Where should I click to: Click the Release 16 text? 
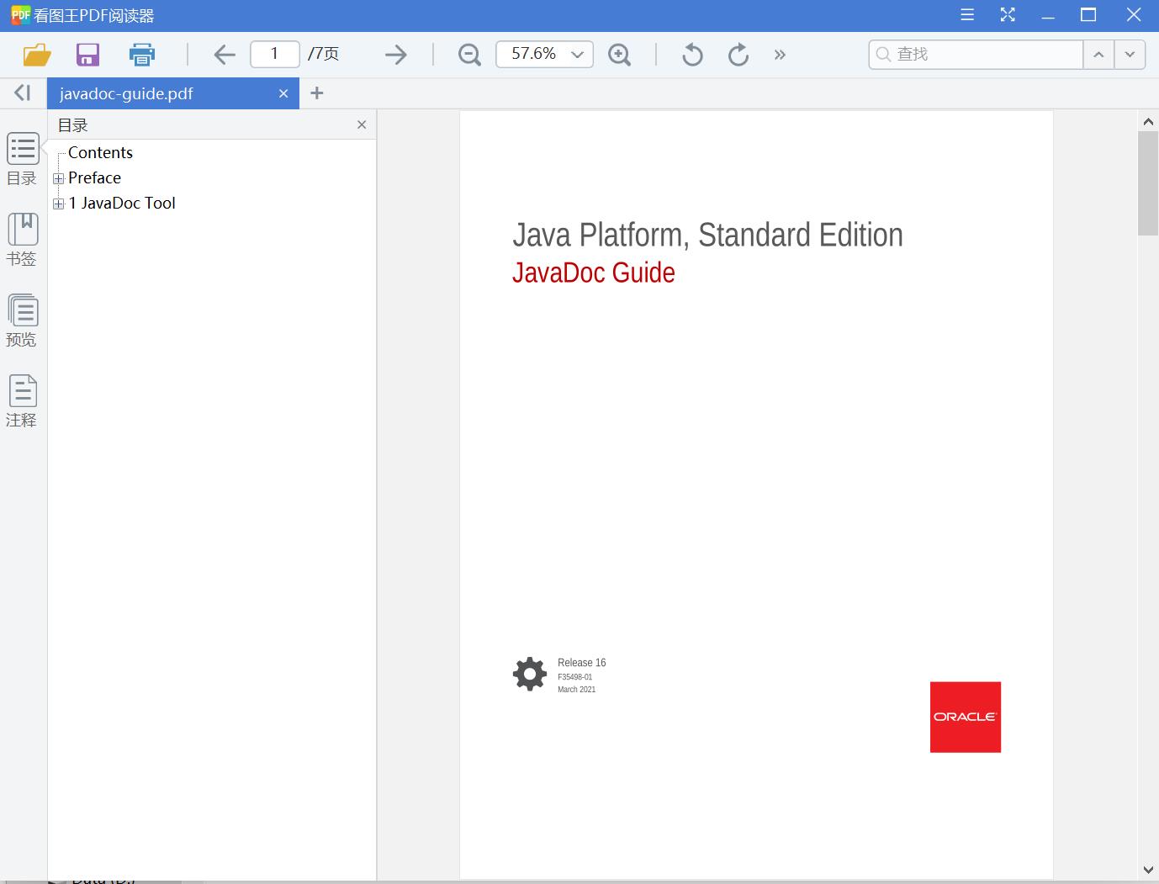click(x=581, y=663)
